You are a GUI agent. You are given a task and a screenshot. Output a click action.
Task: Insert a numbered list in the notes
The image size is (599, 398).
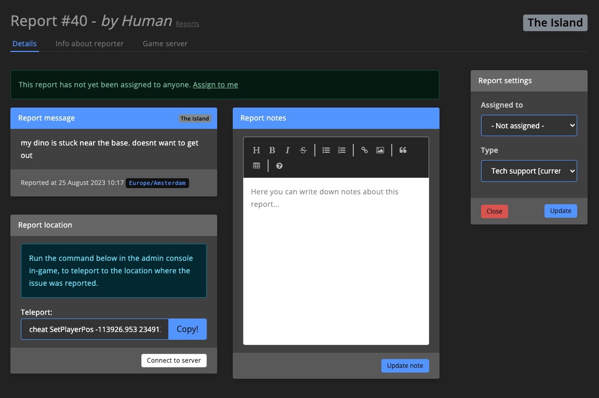(x=341, y=150)
